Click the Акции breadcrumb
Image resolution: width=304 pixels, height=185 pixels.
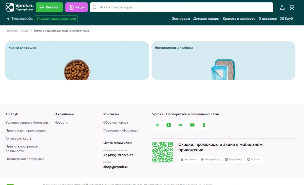pyautogui.click(x=25, y=31)
